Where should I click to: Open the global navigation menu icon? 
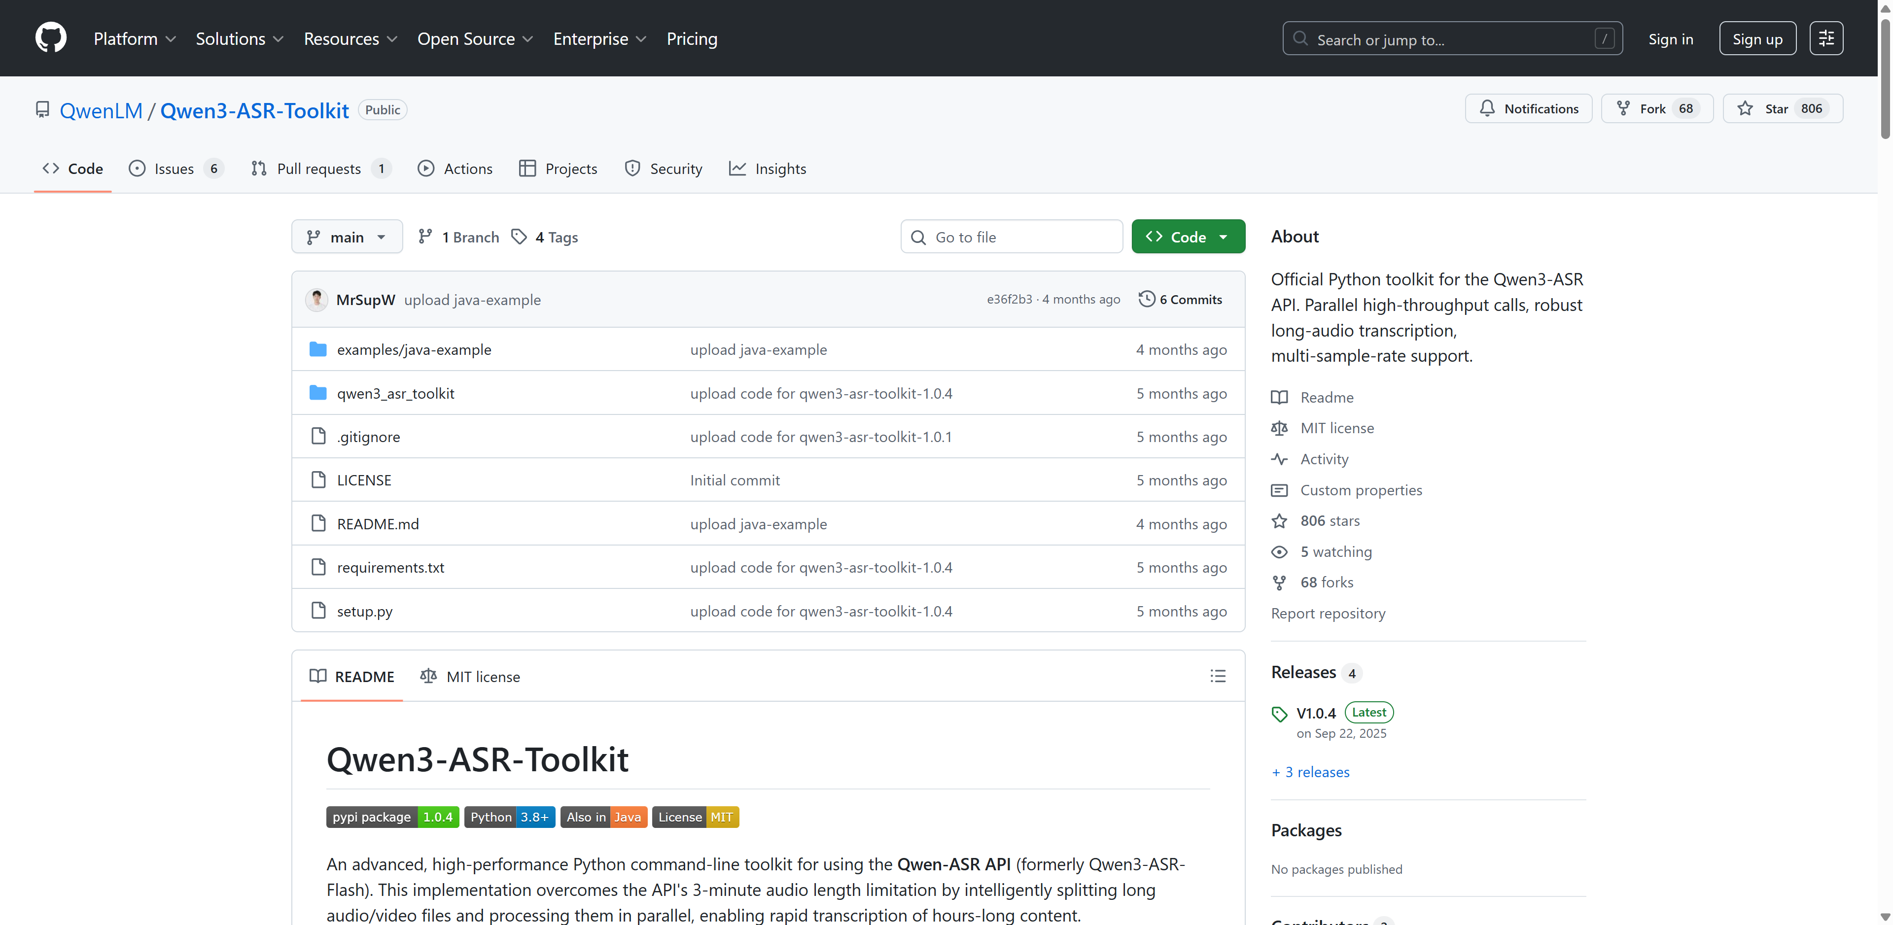(1825, 38)
